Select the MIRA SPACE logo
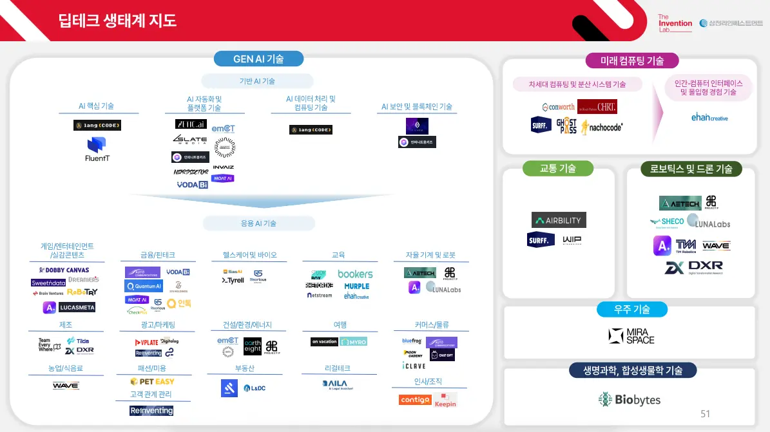Viewport: 770px width, 432px height. click(631, 336)
